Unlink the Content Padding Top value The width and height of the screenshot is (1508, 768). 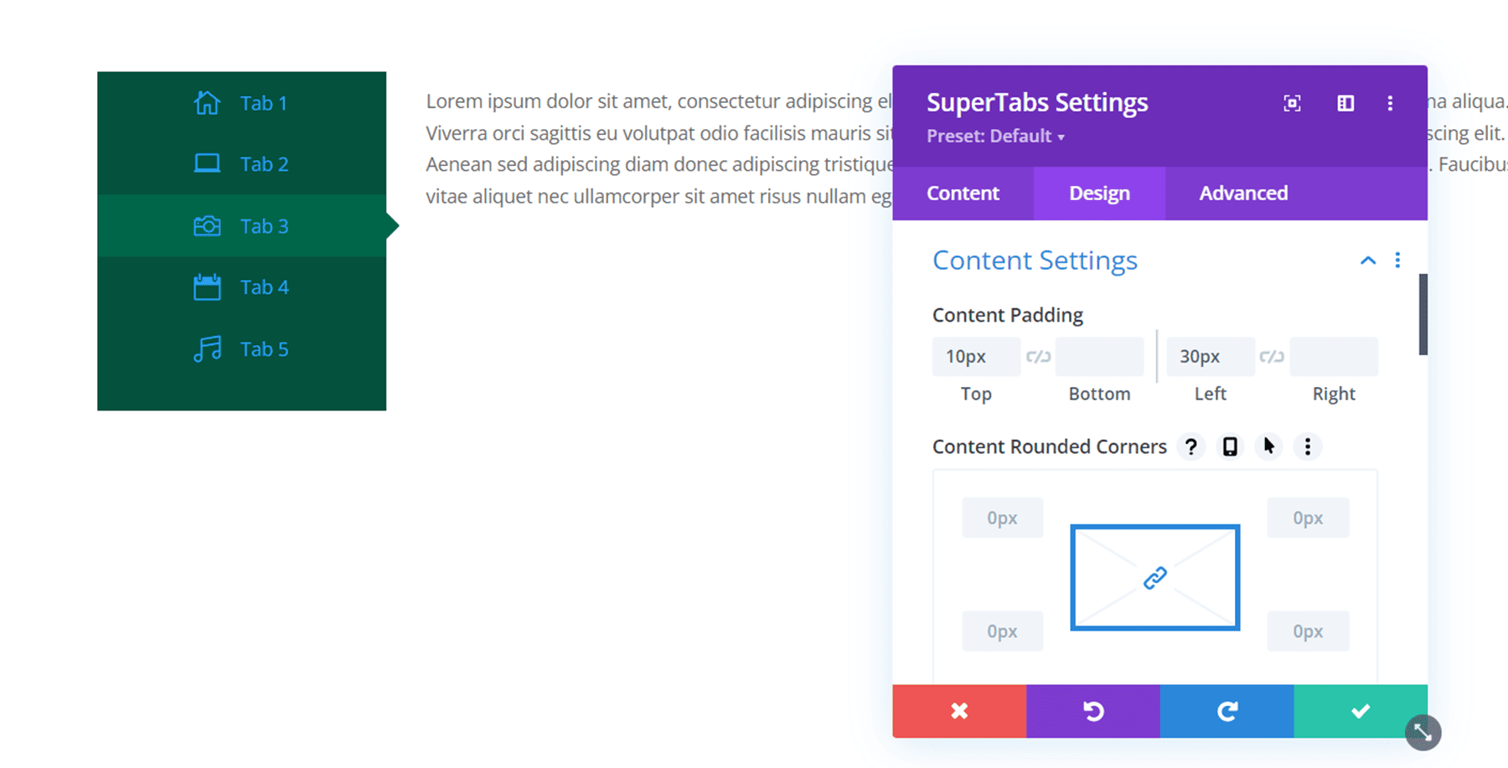pyautogui.click(x=1039, y=356)
